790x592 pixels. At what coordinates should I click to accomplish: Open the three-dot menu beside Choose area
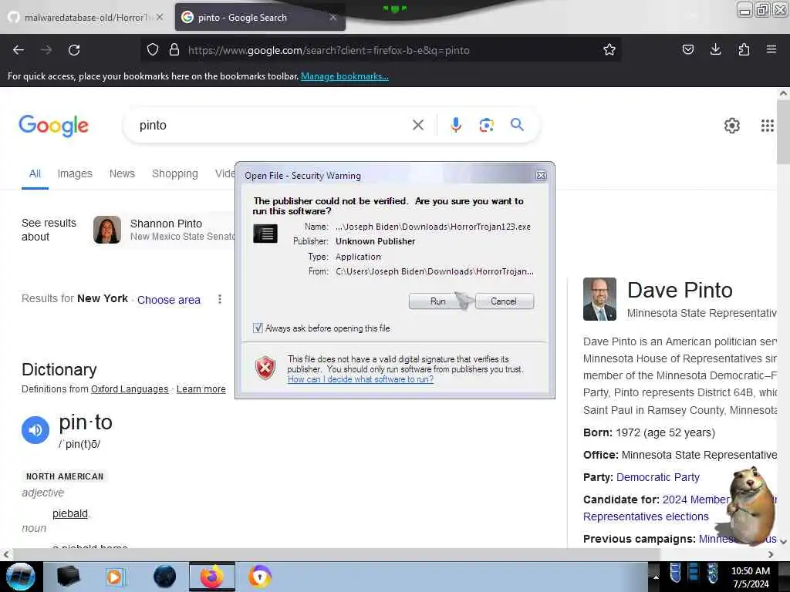[220, 300]
